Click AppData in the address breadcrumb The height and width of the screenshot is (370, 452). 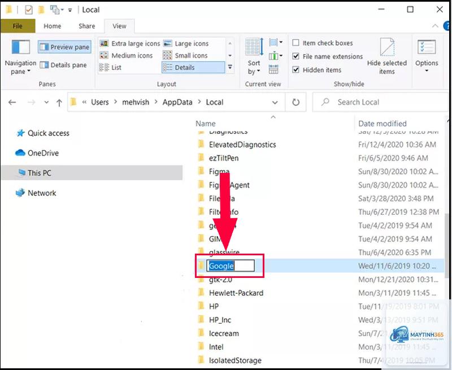177,102
